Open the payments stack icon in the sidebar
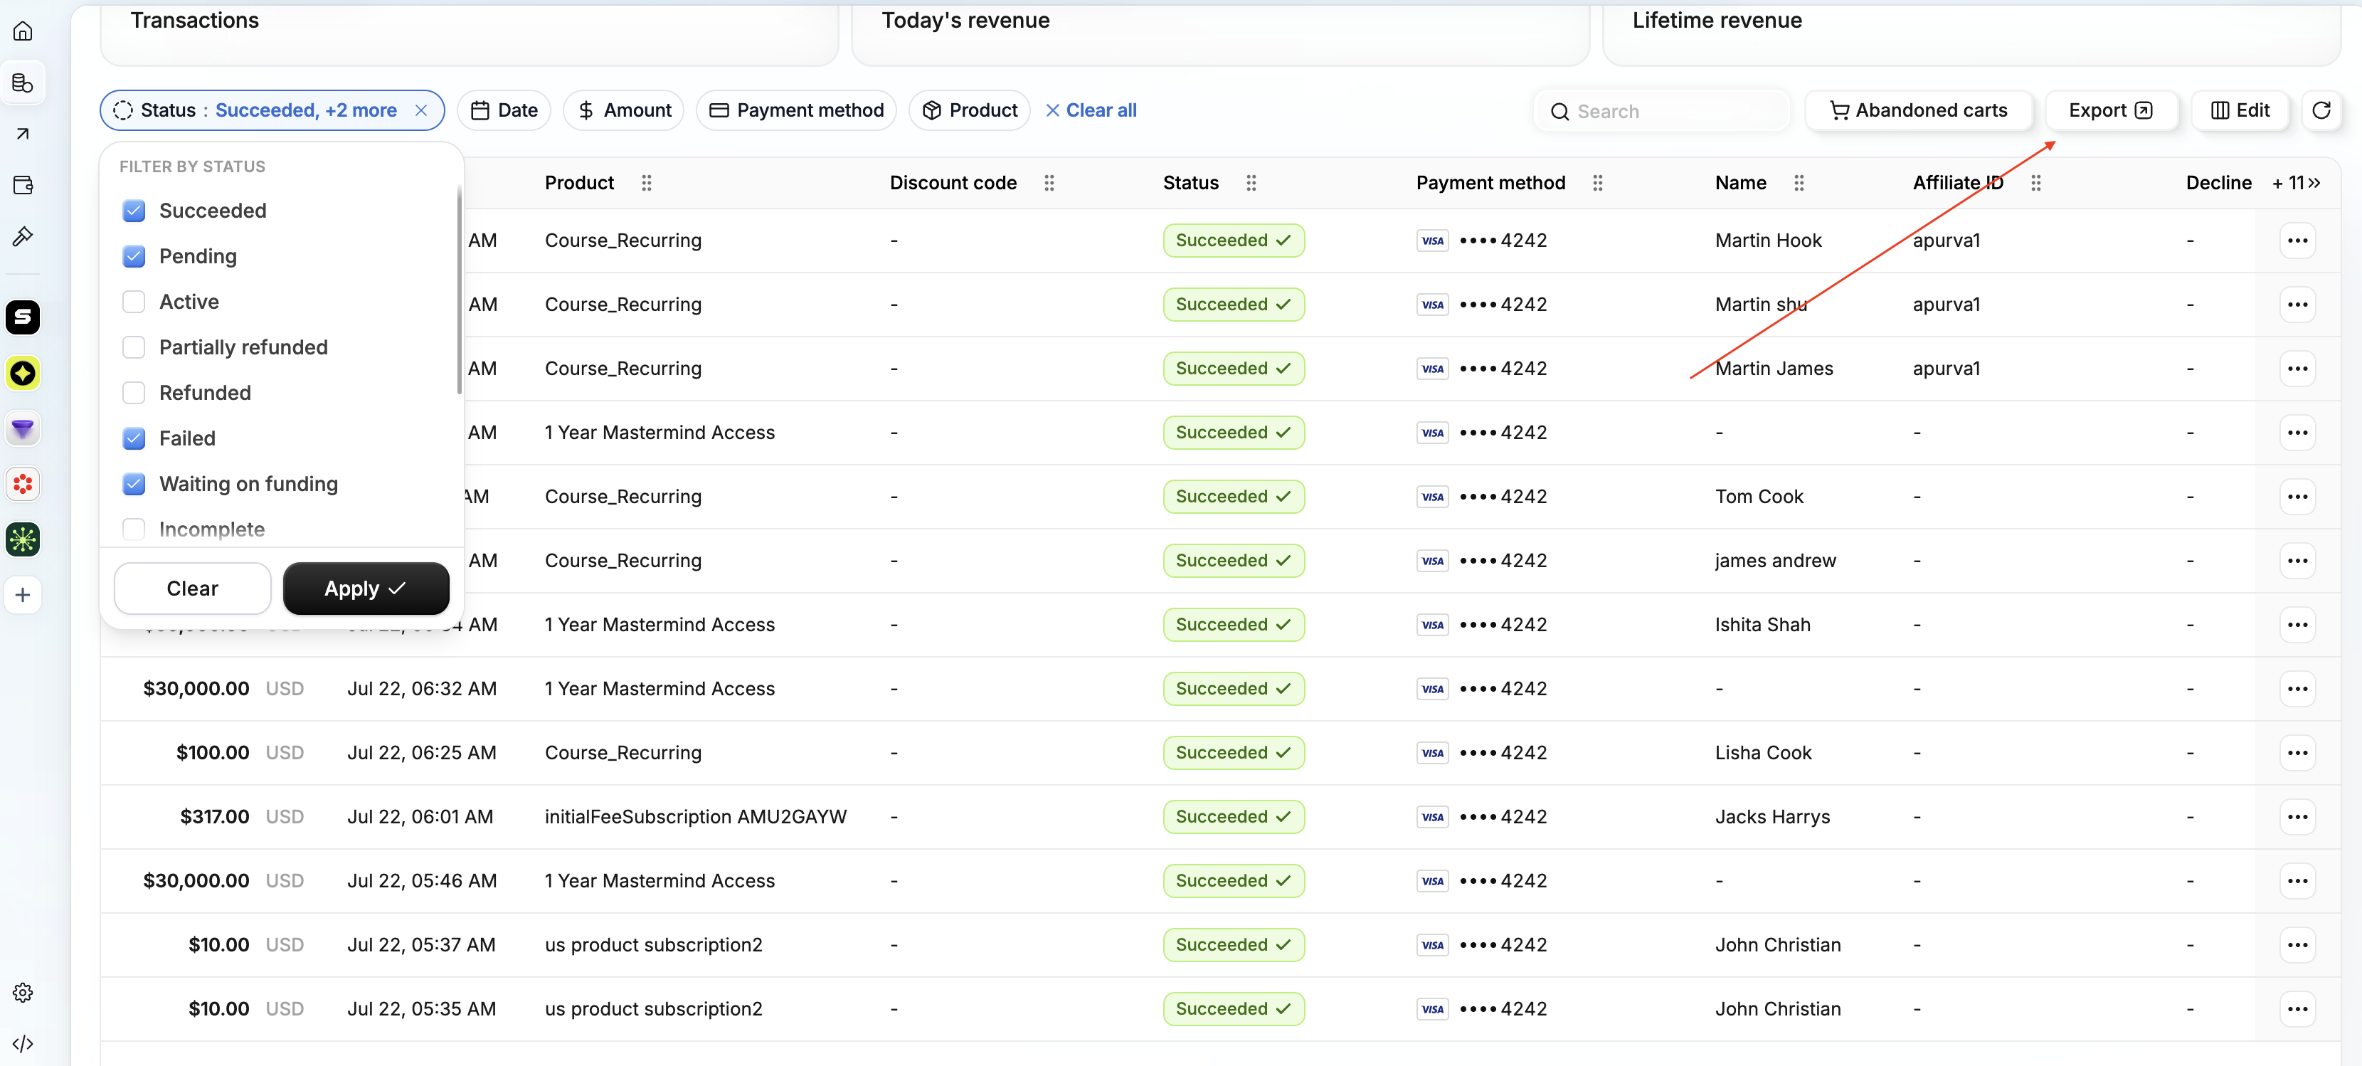Image resolution: width=2362 pixels, height=1066 pixels. click(x=23, y=83)
